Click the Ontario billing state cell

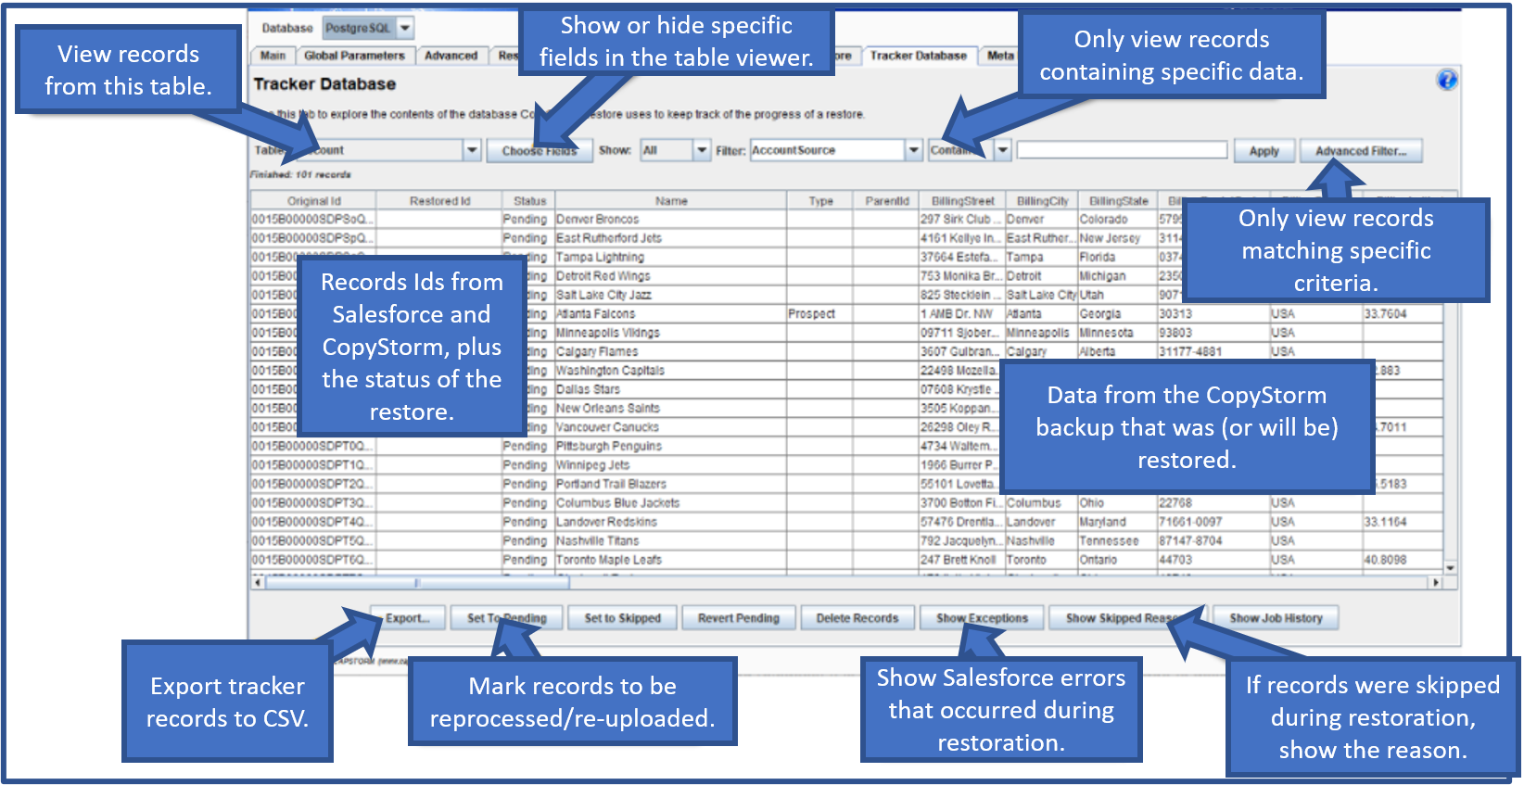(1118, 560)
